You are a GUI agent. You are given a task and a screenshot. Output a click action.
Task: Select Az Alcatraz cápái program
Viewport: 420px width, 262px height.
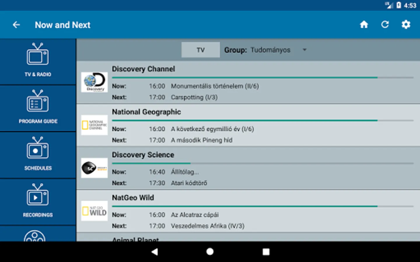(195, 215)
